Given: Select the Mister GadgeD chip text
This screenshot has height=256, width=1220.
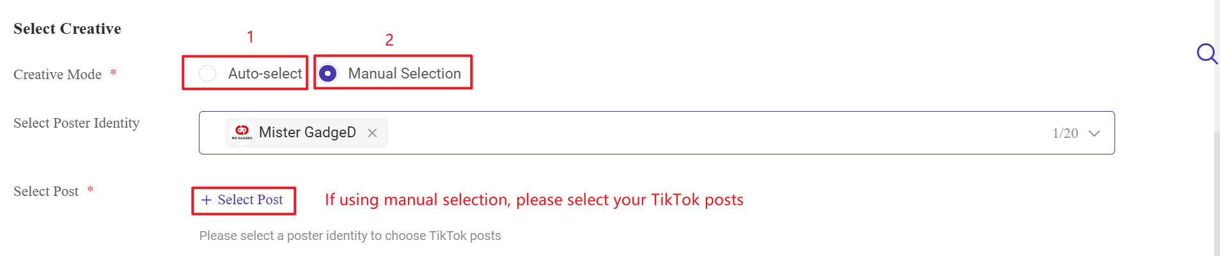Looking at the screenshot, I should tap(308, 132).
